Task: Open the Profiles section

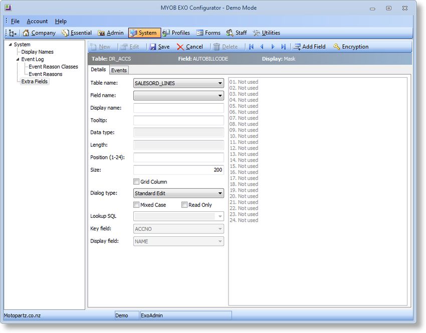Action: pos(176,33)
